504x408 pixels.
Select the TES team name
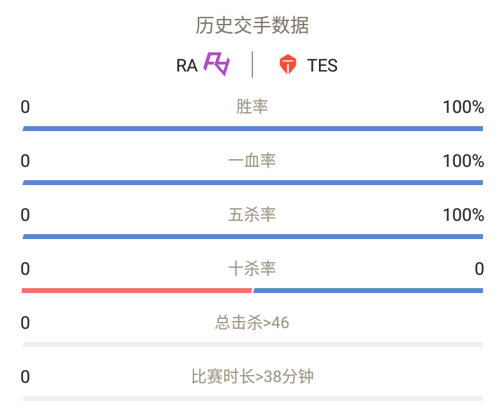pos(322,66)
